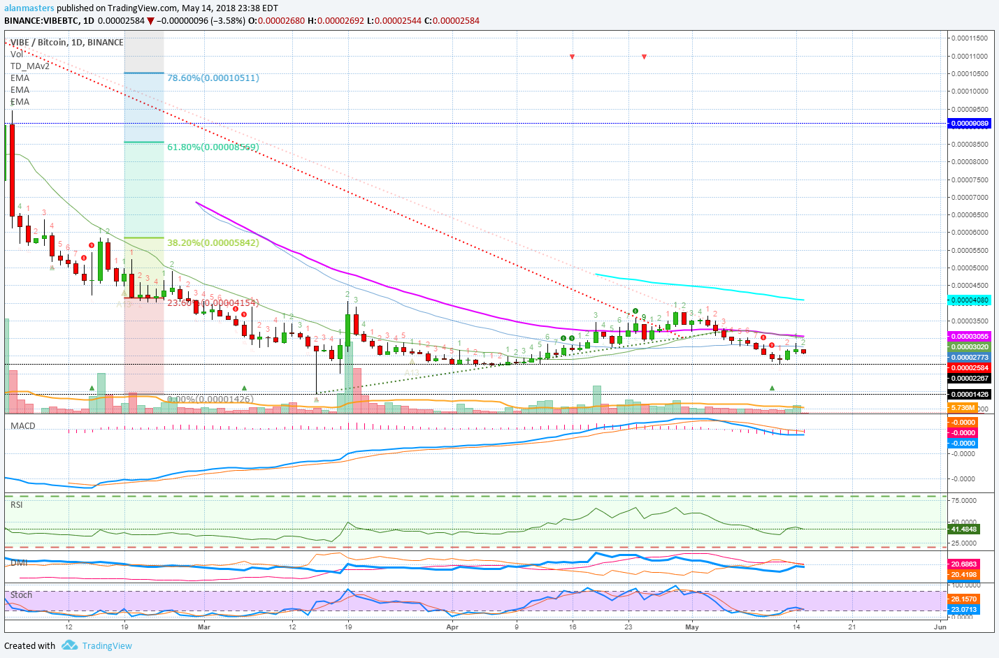
Task: Click the Apr date on time axis
Action: point(452,627)
